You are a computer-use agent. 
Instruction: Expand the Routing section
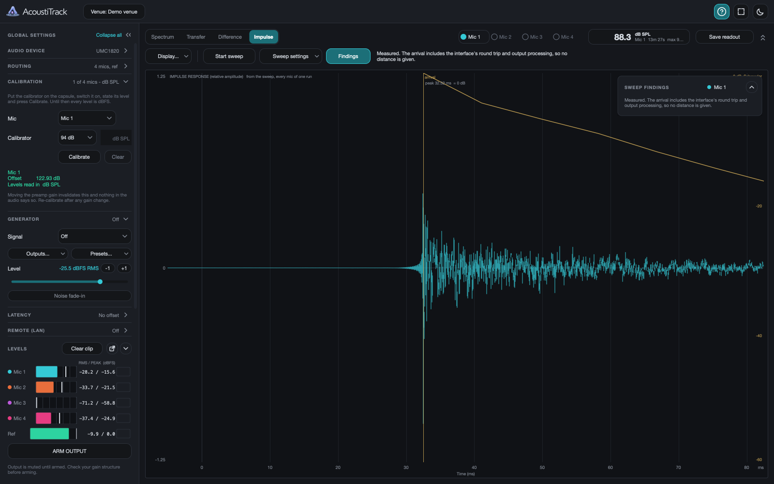(70, 66)
